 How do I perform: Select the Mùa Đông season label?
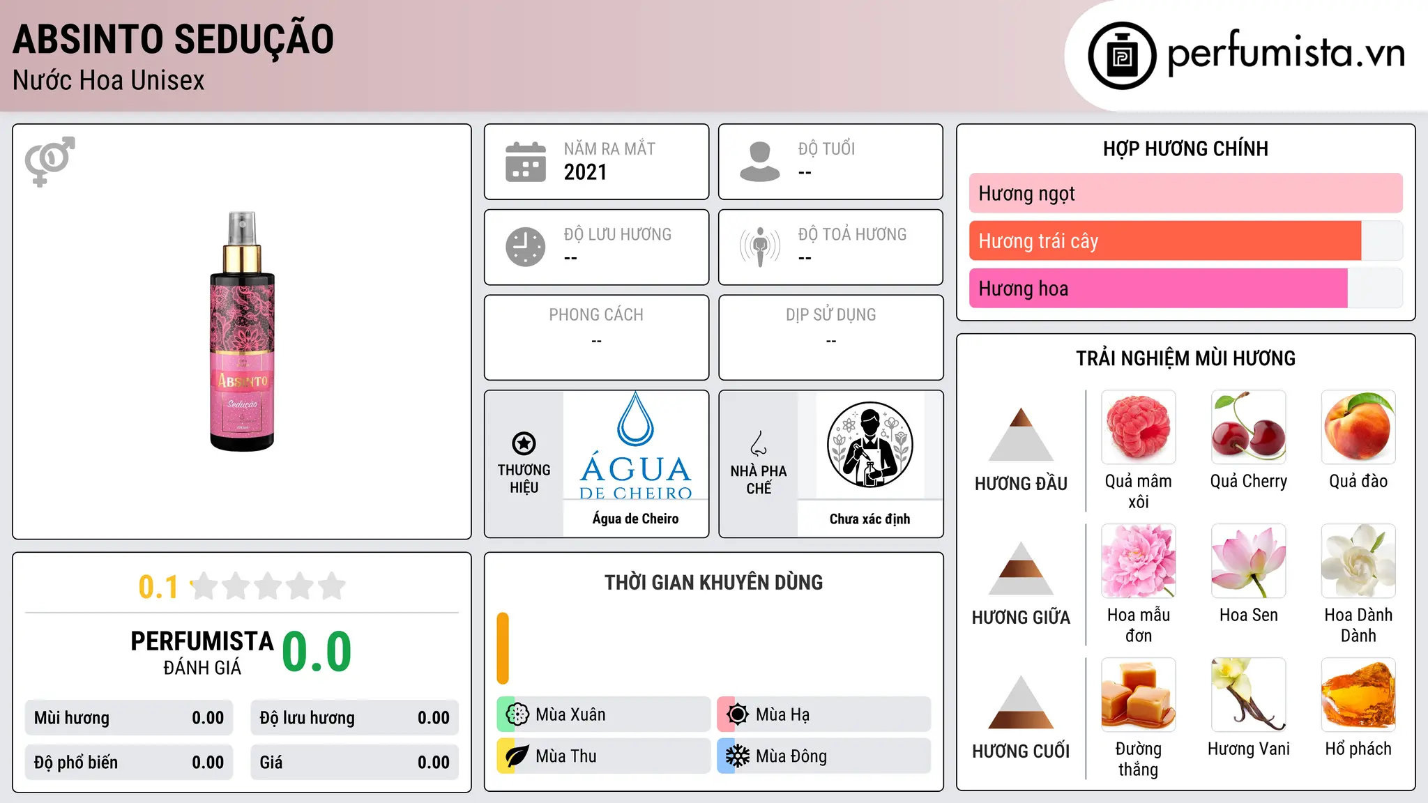[791, 756]
